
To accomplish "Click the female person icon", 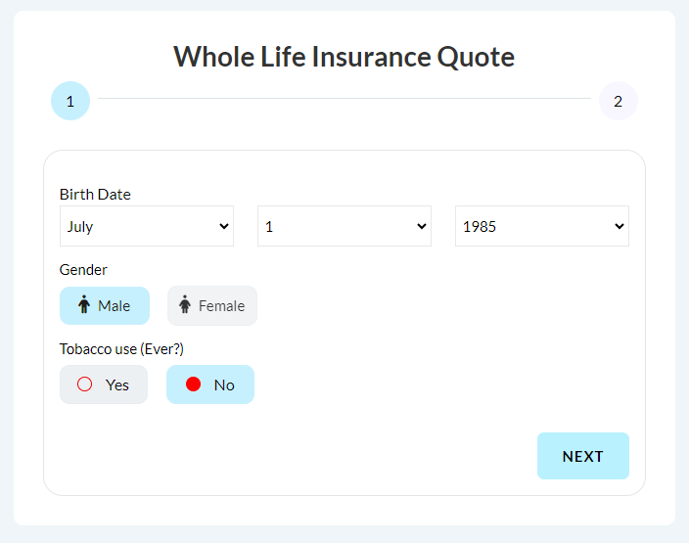I will (x=185, y=304).
